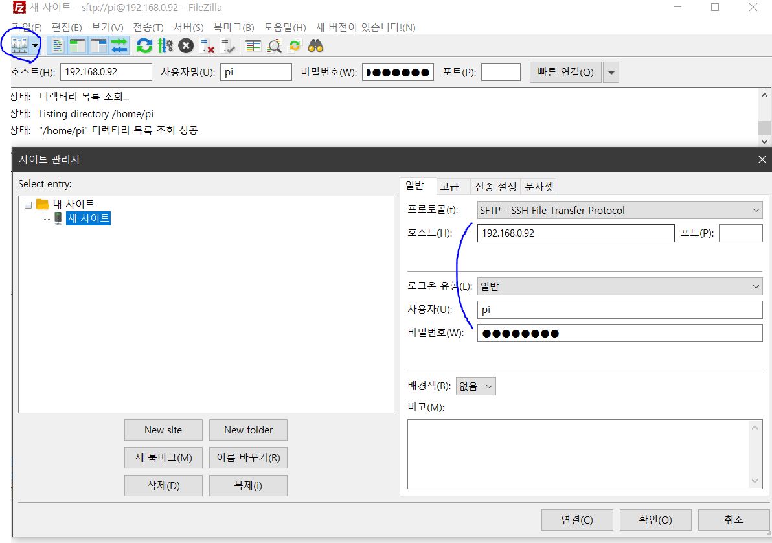The height and width of the screenshot is (543, 772).
Task: Open the Site Manager toolbar icon
Action: [19, 46]
